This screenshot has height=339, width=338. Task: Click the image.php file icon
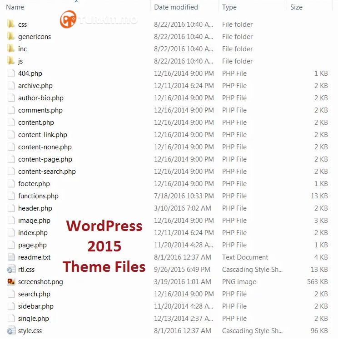(x=11, y=220)
